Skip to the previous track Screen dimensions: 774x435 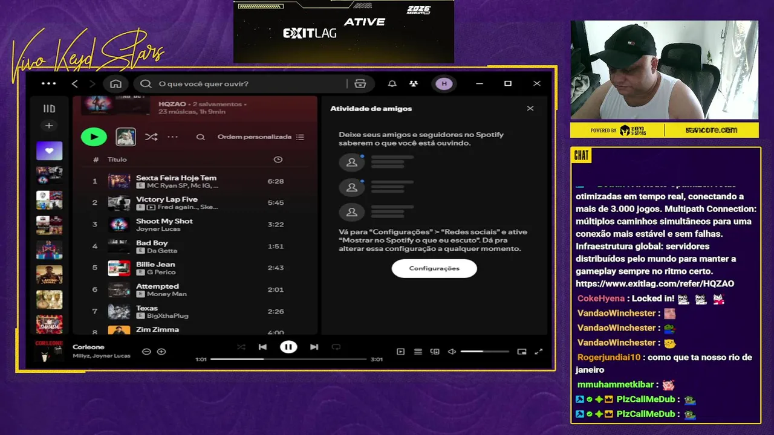(262, 347)
